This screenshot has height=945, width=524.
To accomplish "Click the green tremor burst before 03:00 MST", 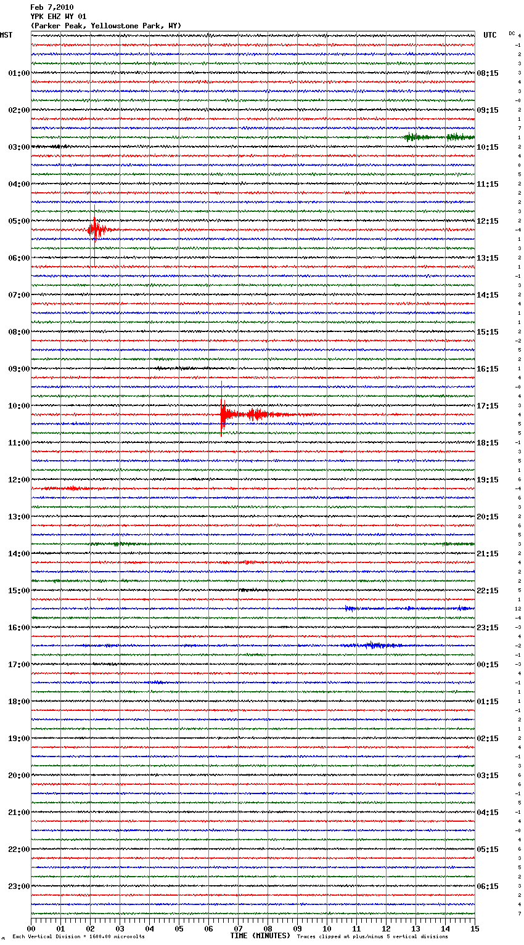I will pyautogui.click(x=439, y=137).
